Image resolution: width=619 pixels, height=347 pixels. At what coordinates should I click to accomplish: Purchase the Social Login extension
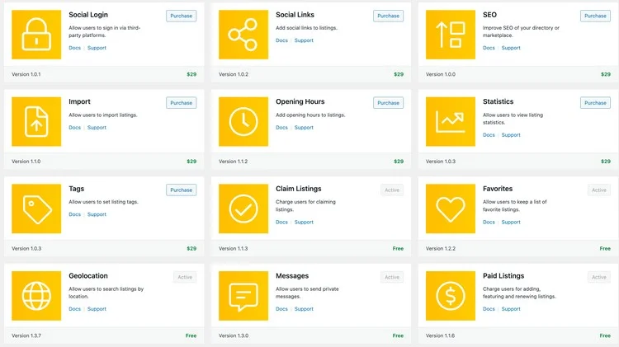181,16
